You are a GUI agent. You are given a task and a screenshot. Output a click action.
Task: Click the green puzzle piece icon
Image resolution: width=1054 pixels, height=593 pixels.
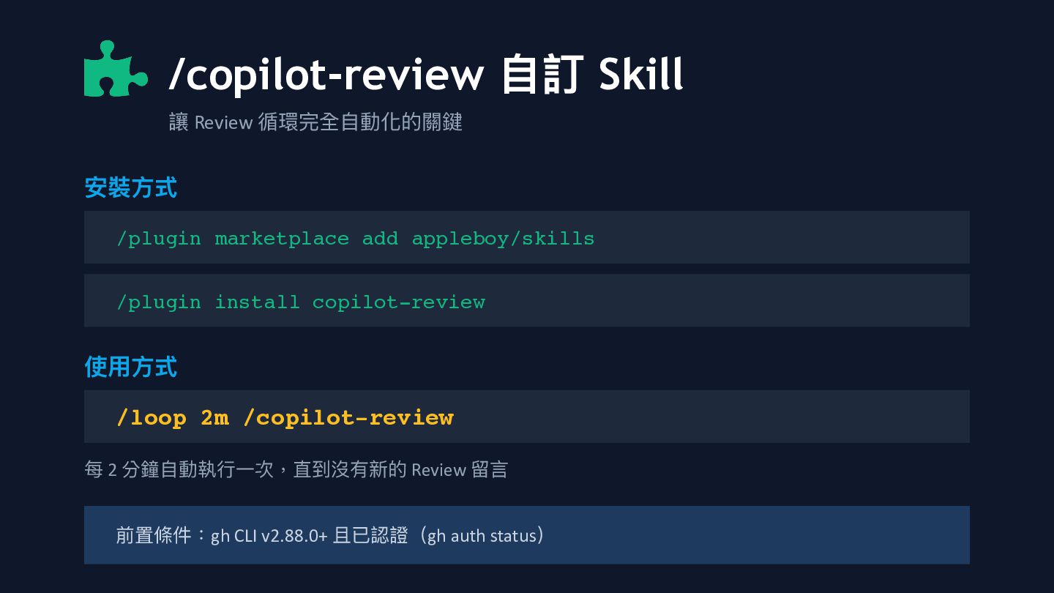tap(116, 69)
